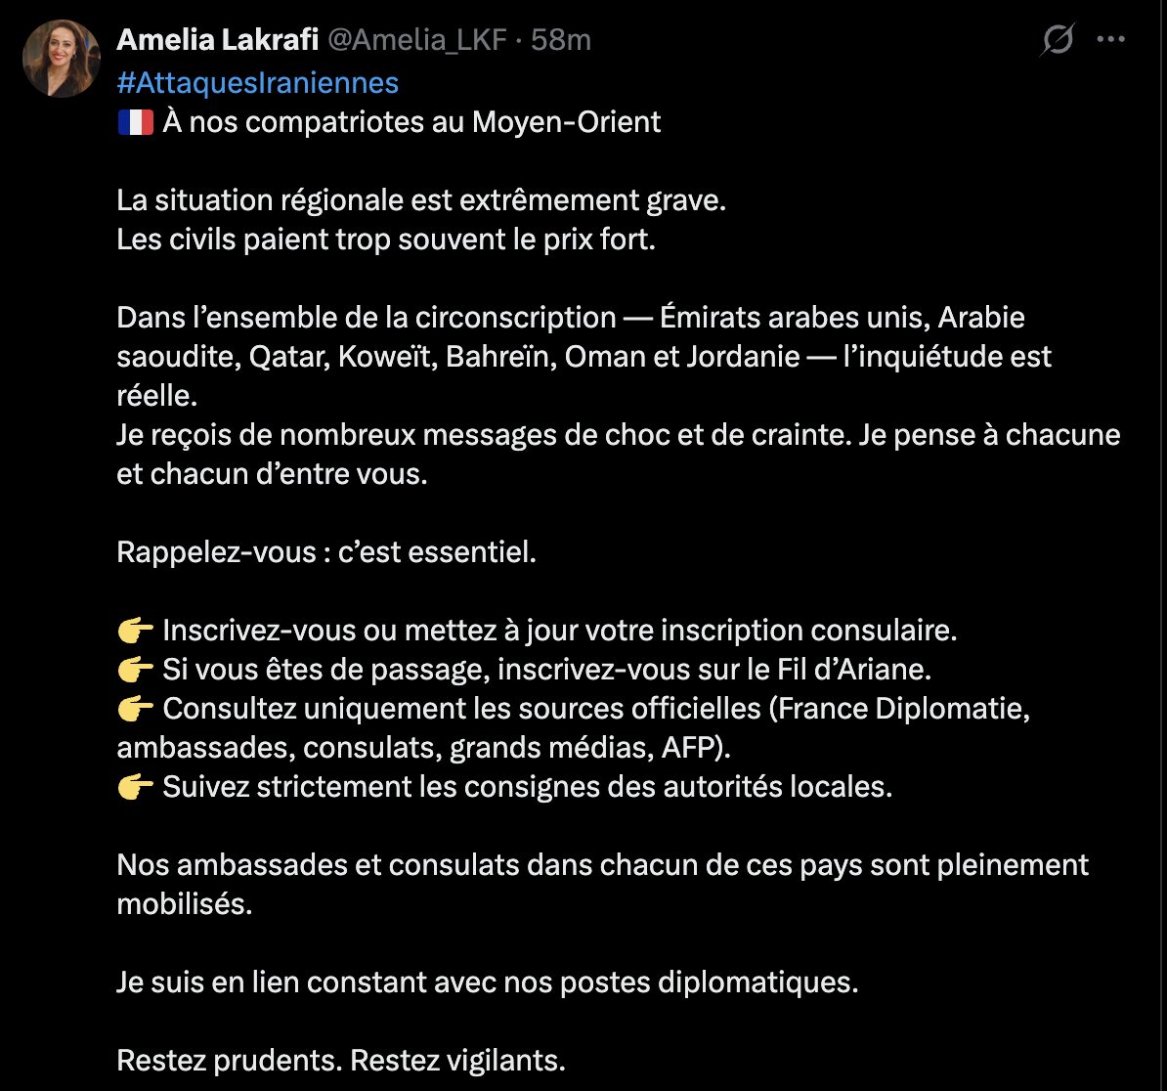This screenshot has width=1167, height=1091.
Task: Click the sentence about "Nos ambassades et consulats"
Action: point(602,865)
